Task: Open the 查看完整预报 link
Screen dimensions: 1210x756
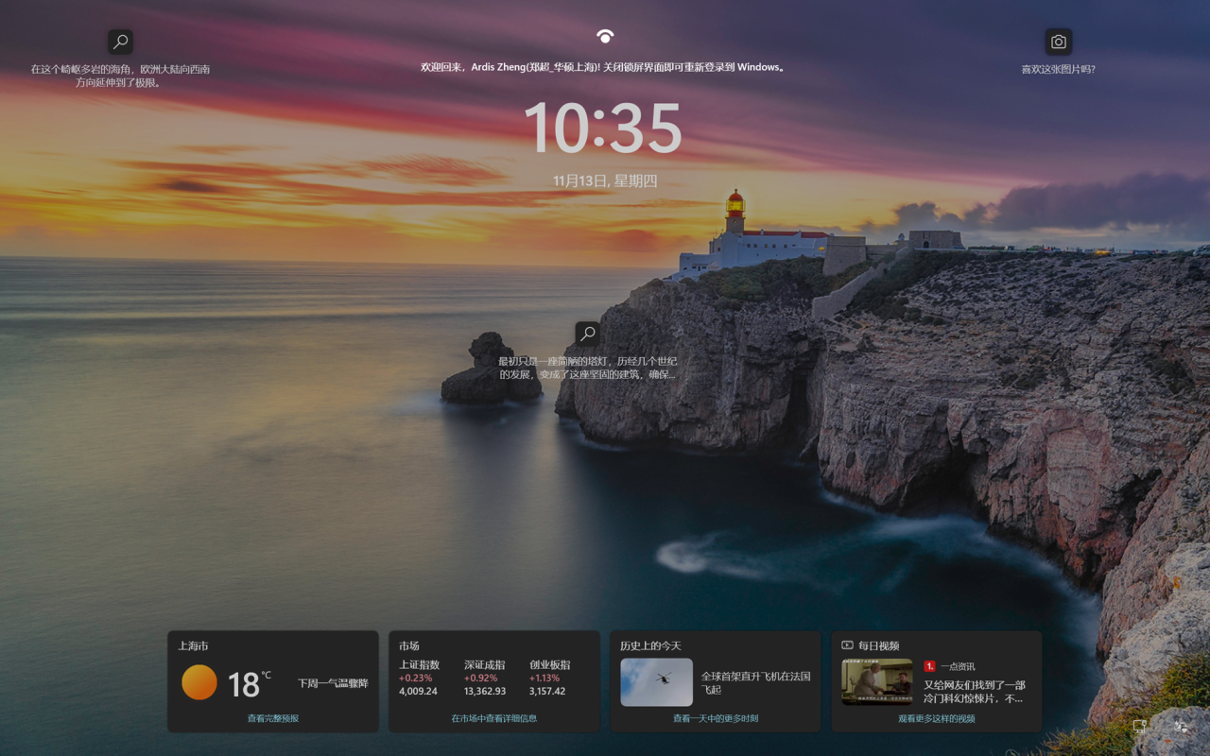Action: click(273, 718)
